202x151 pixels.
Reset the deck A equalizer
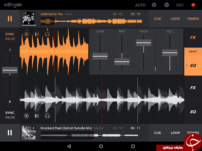(x=193, y=51)
